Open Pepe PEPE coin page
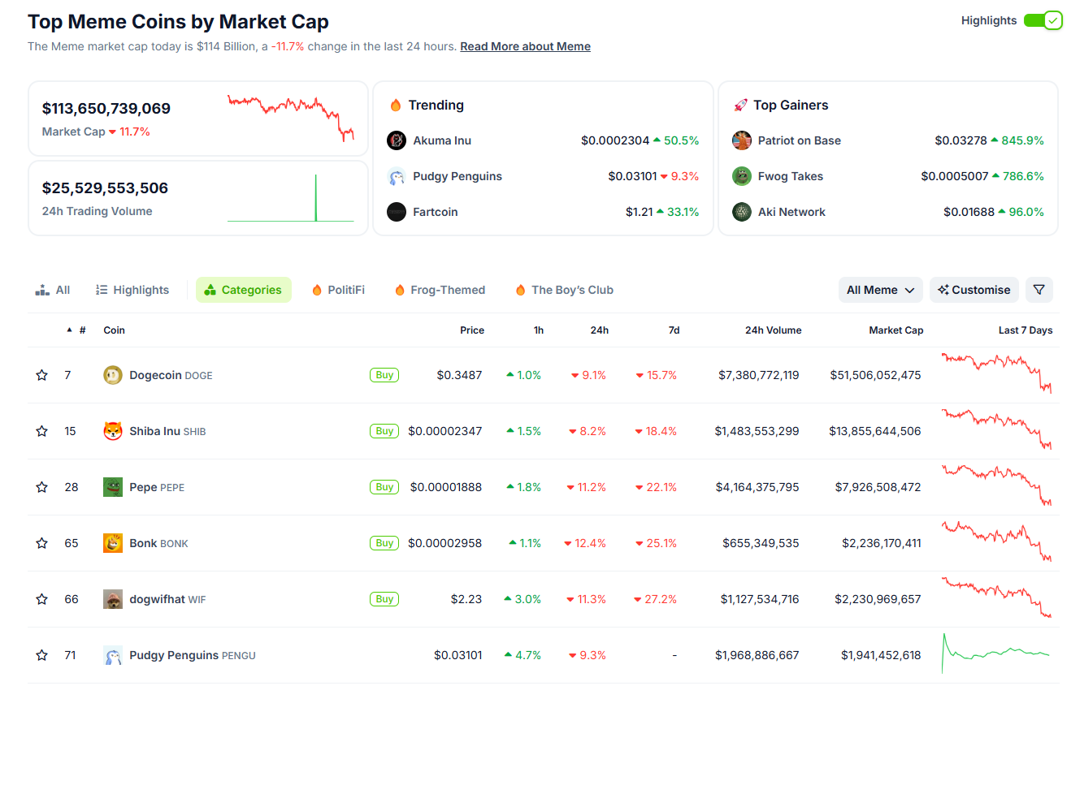 click(157, 487)
